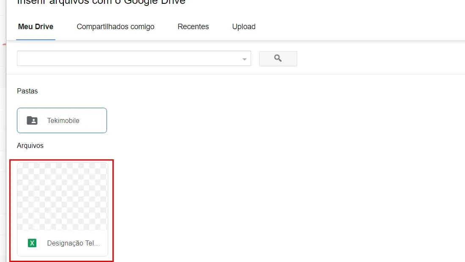Switch to the Meu Drive tab
This screenshot has width=465, height=262.
tap(36, 27)
